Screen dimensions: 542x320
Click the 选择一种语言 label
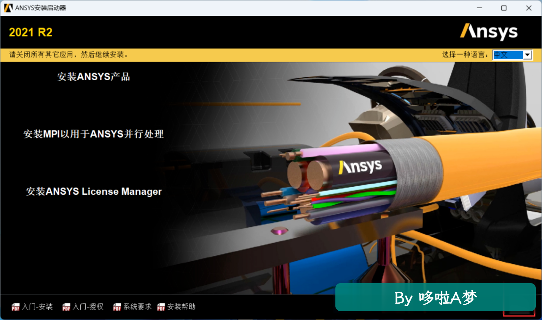tap(465, 54)
